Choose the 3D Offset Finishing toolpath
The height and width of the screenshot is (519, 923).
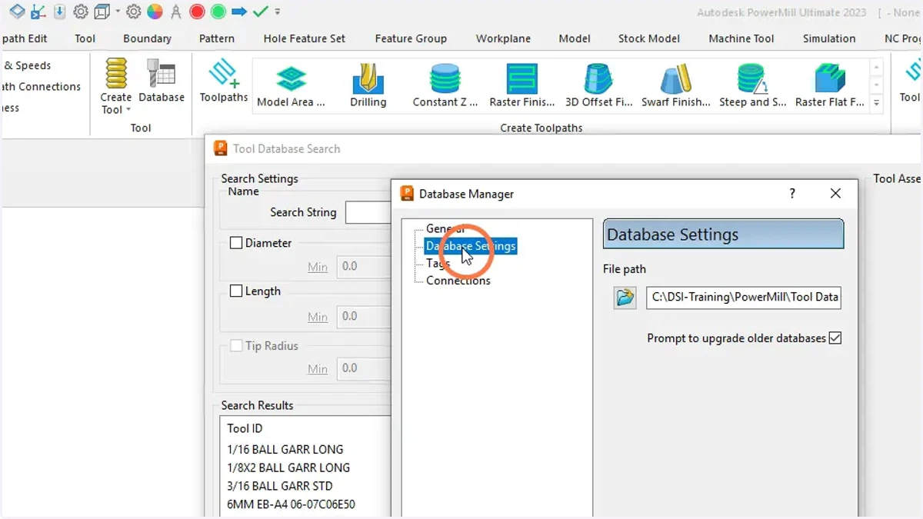(598, 85)
